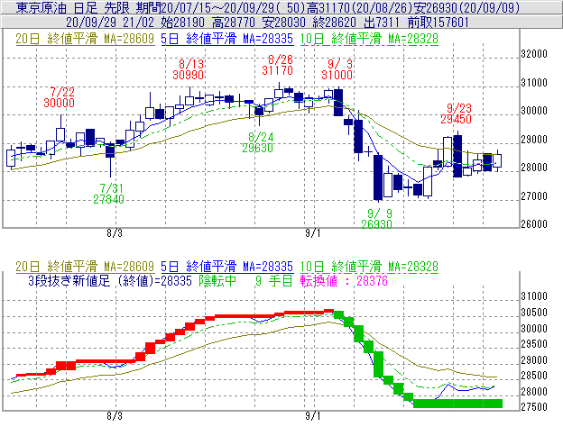Viewport: 563px width, 427px height.
Task: Click the 9/1 date label under the upper chart
Action: tap(313, 233)
